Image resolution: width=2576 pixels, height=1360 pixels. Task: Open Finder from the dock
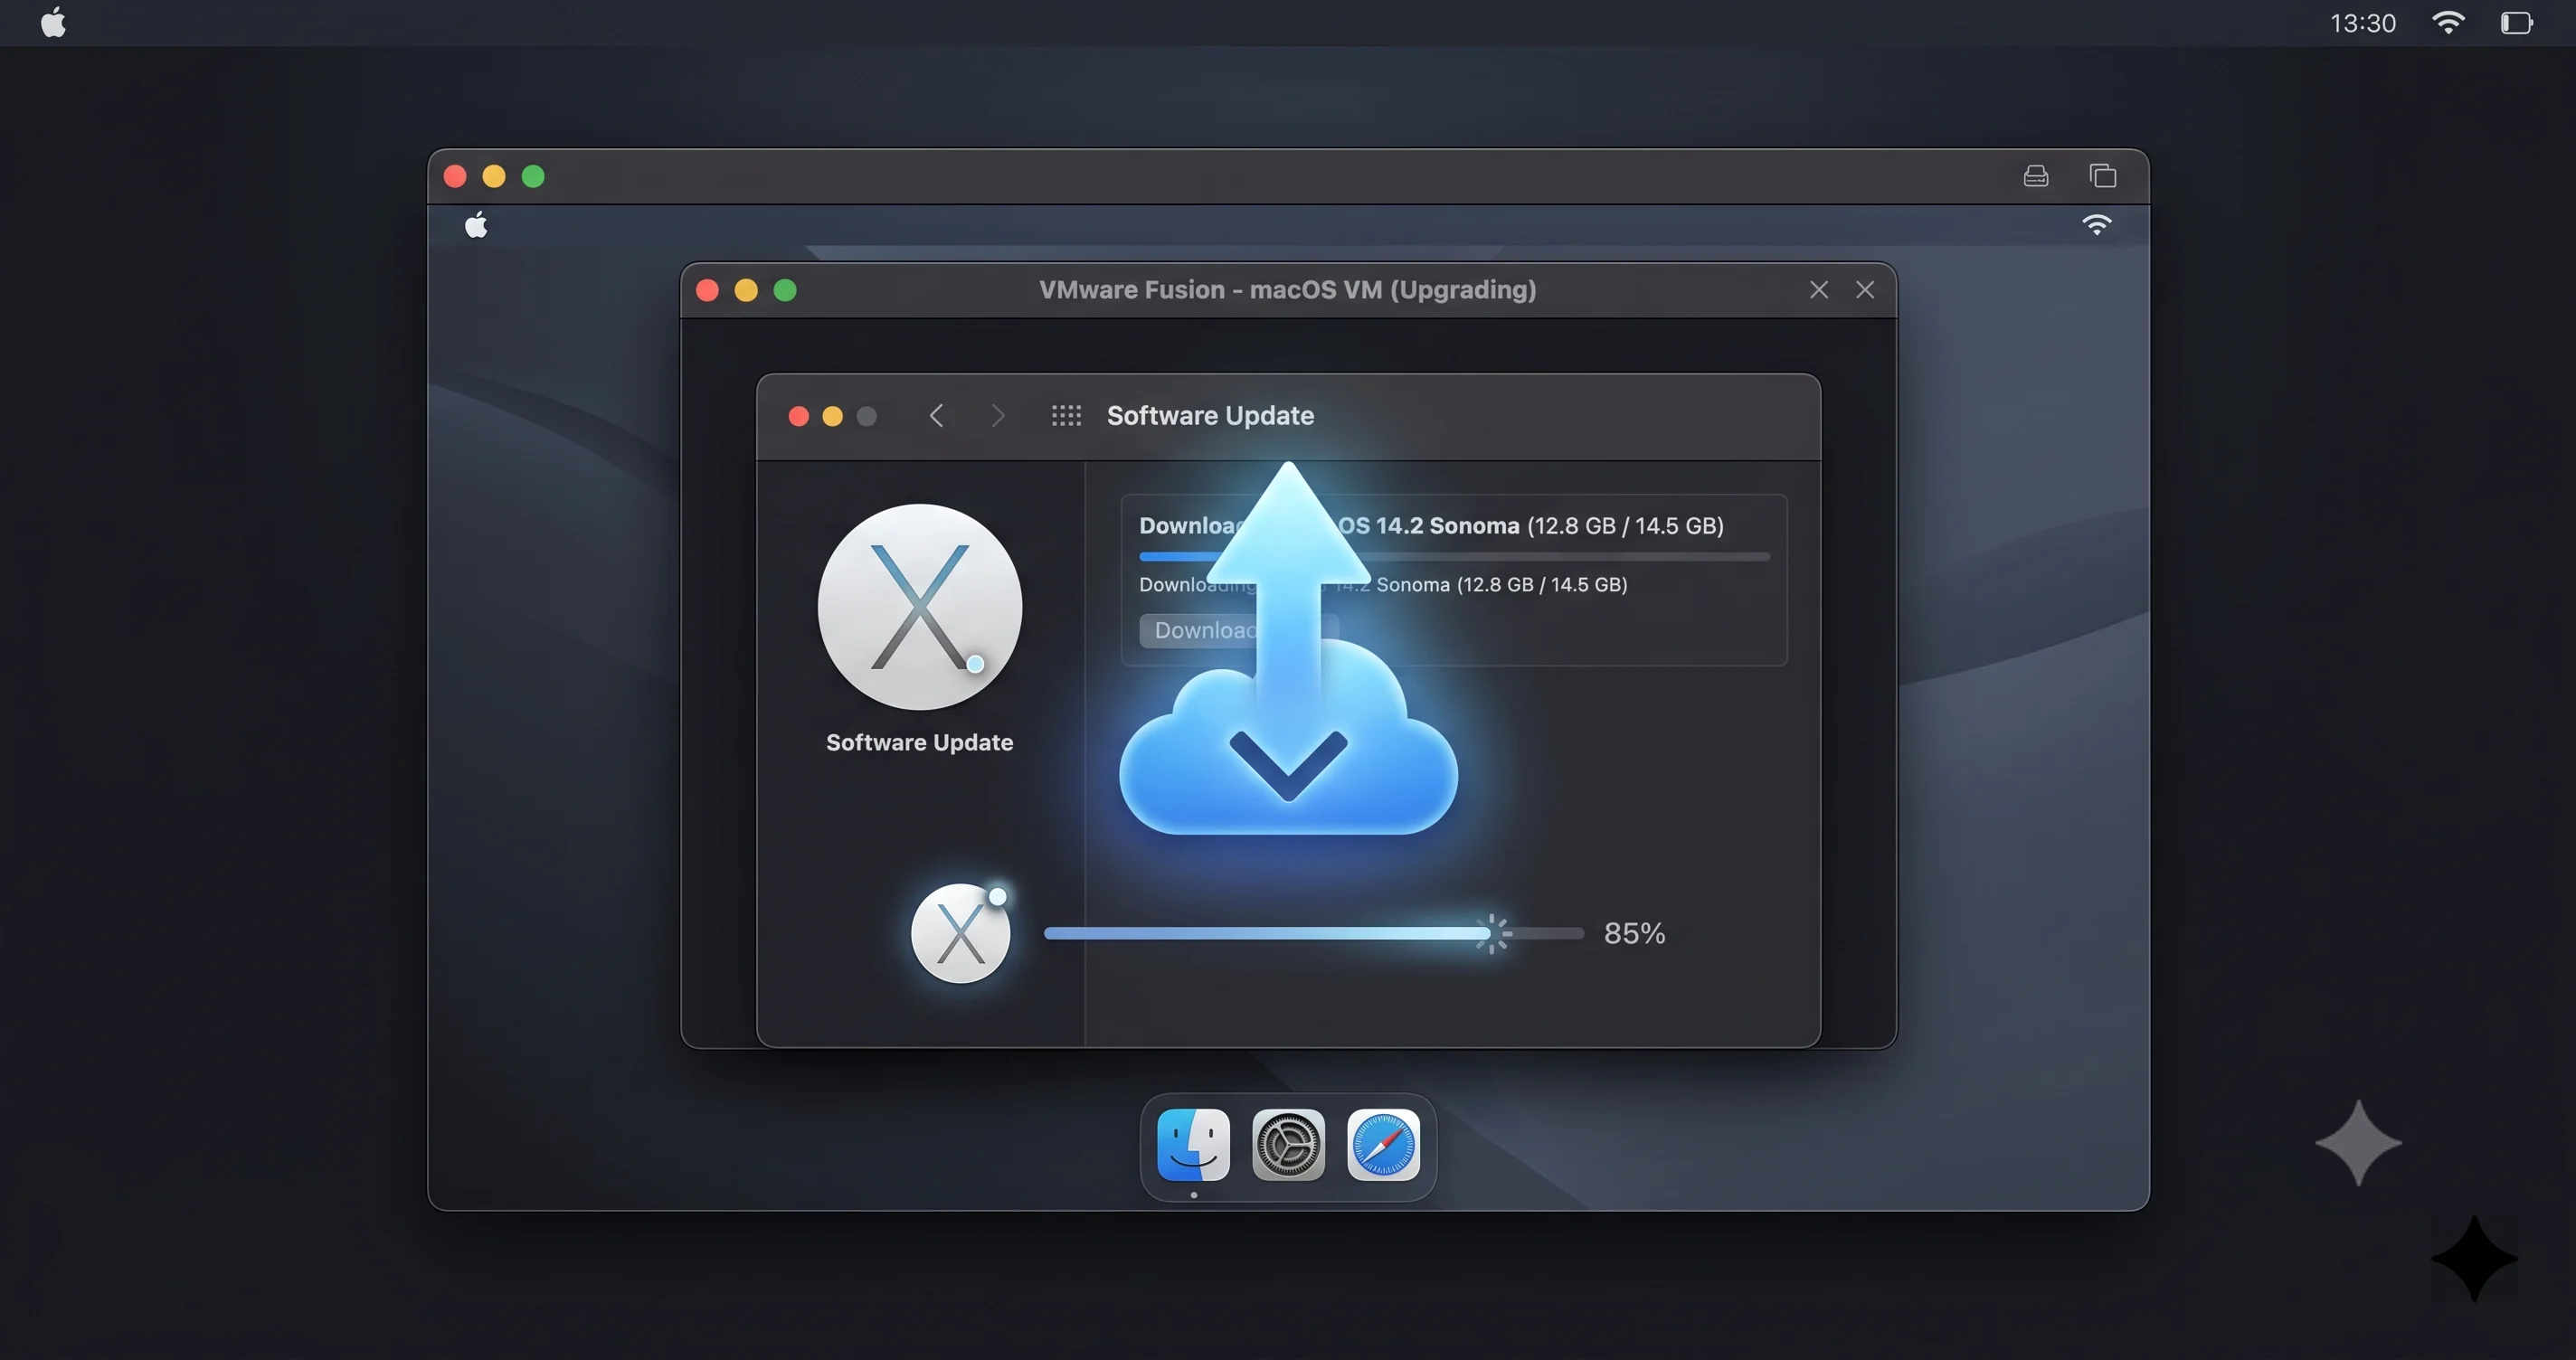click(x=1193, y=1145)
